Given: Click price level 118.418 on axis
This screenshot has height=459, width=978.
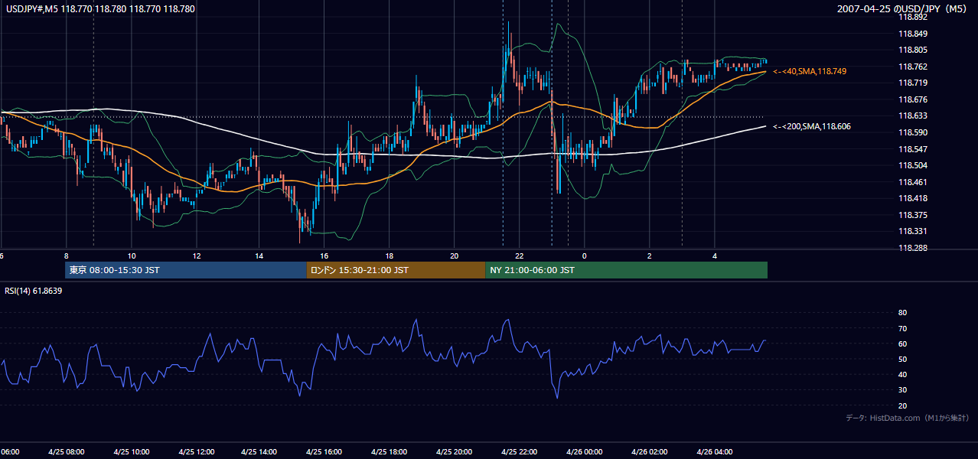Looking at the screenshot, I should point(912,198).
